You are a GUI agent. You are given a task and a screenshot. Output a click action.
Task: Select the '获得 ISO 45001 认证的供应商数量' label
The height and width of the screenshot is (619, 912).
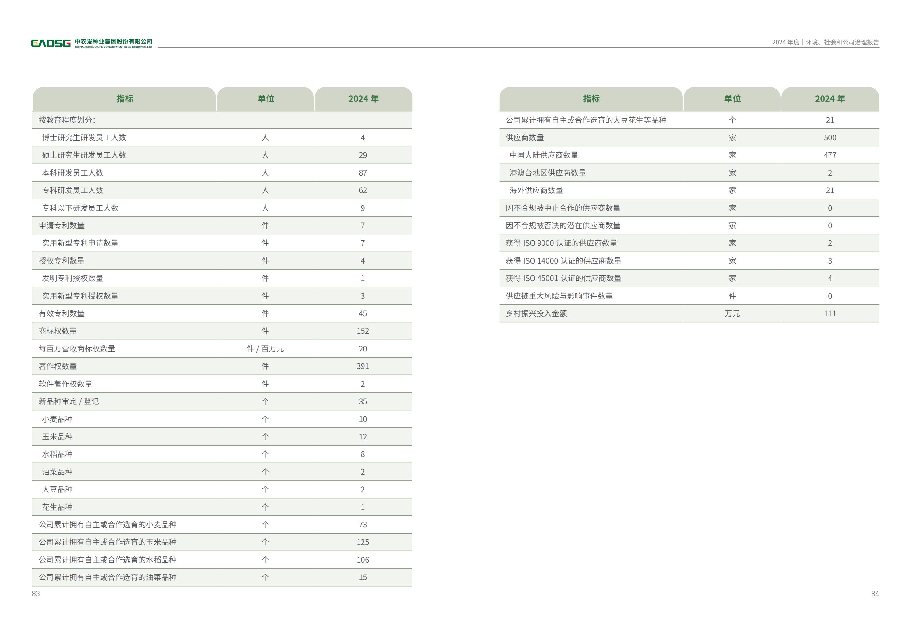coord(563,278)
